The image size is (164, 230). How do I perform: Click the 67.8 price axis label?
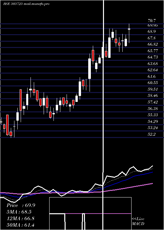[x=152, y=38]
